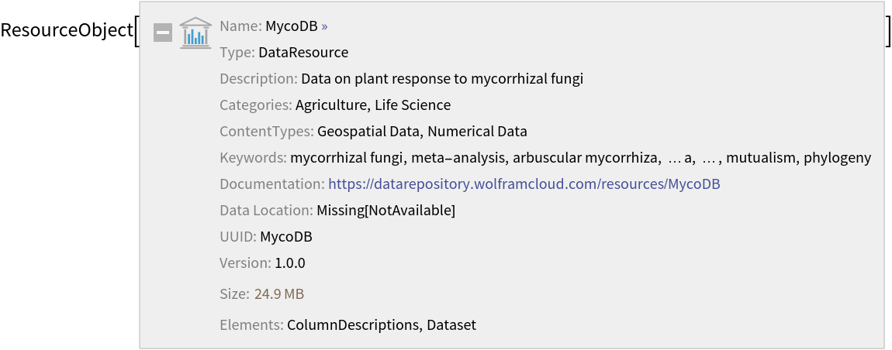This screenshot has height=350, width=892.
Task: Select the ColumnDescriptions element
Action: point(353,325)
